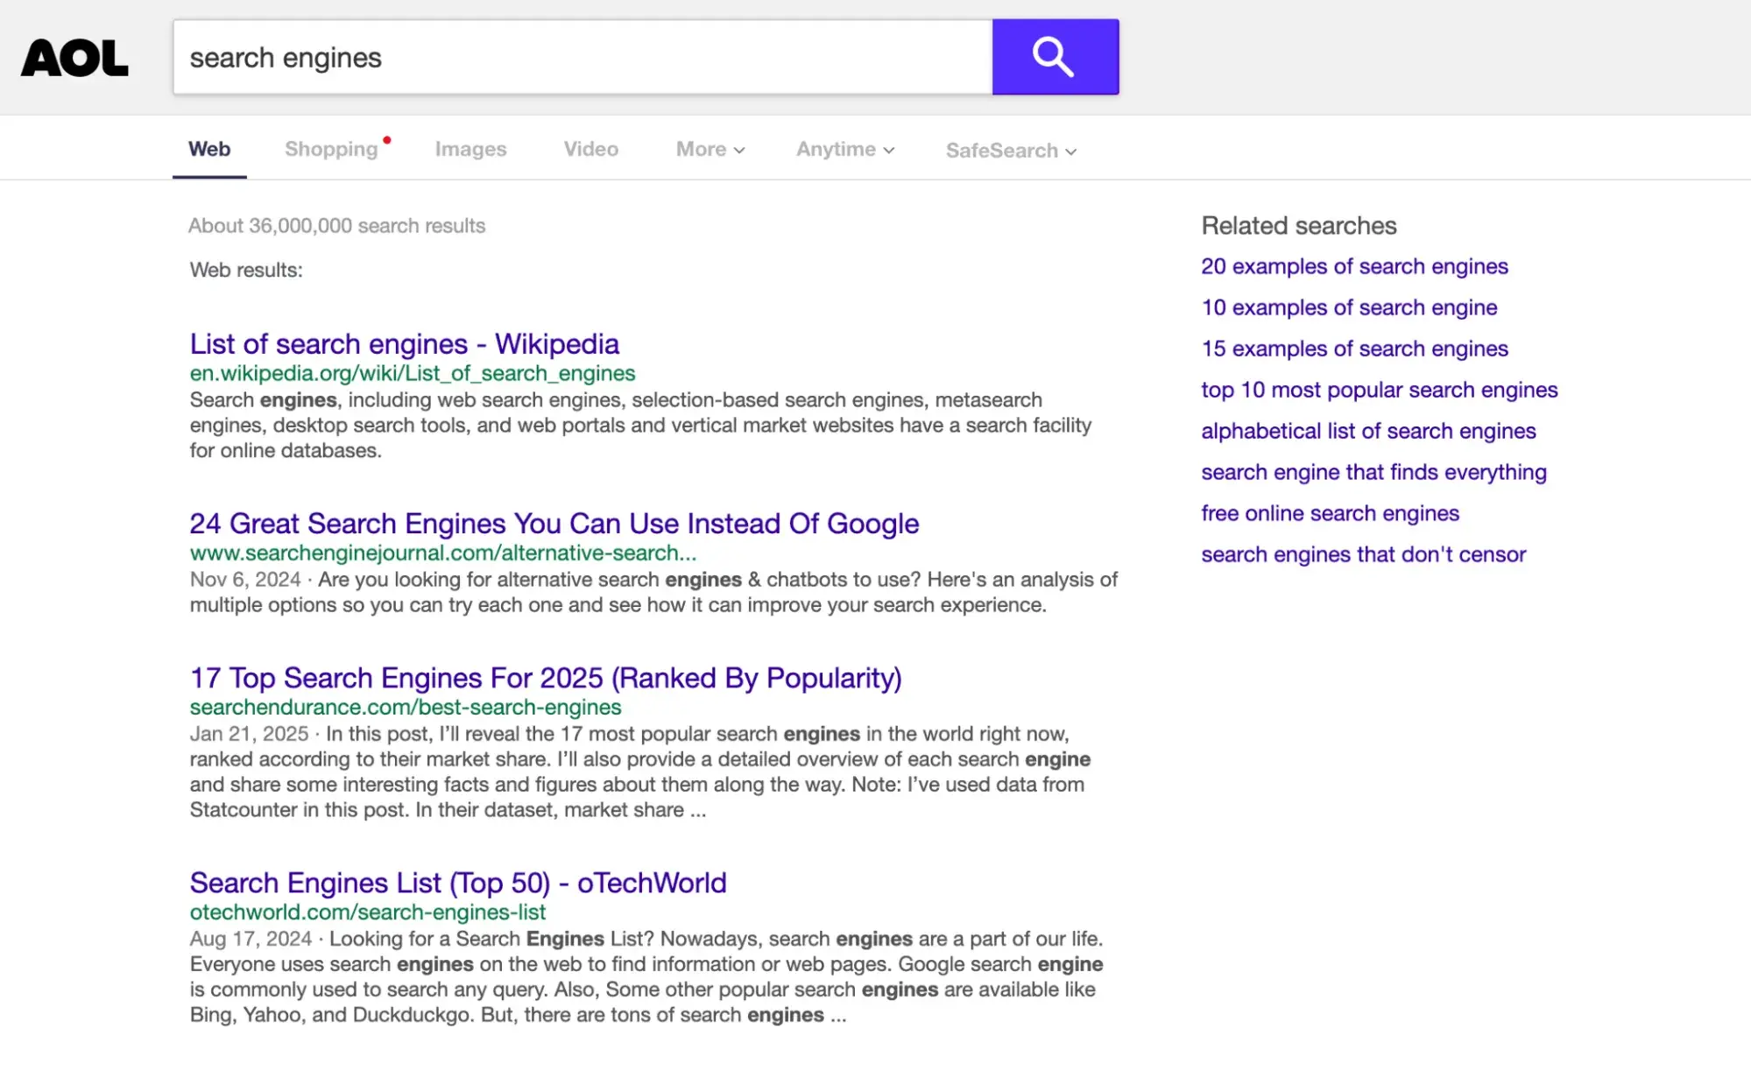Open 24 Great Search Engines result title
Image resolution: width=1751 pixels, height=1071 pixels.
tap(554, 523)
